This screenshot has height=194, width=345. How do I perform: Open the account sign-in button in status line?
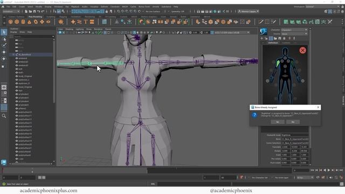(x=248, y=11)
